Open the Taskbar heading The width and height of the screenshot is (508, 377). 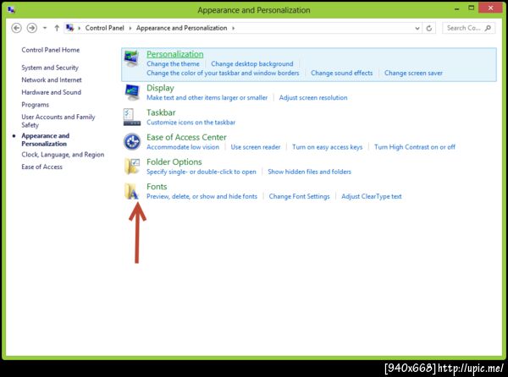click(x=161, y=112)
